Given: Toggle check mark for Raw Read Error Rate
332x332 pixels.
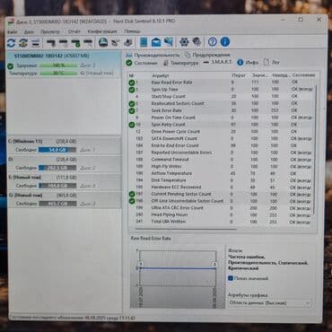Looking at the screenshot, I should click(132, 83).
